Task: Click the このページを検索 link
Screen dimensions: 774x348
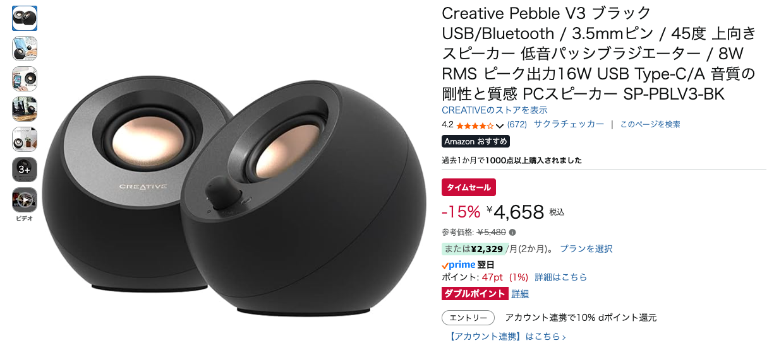Action: pyautogui.click(x=650, y=124)
